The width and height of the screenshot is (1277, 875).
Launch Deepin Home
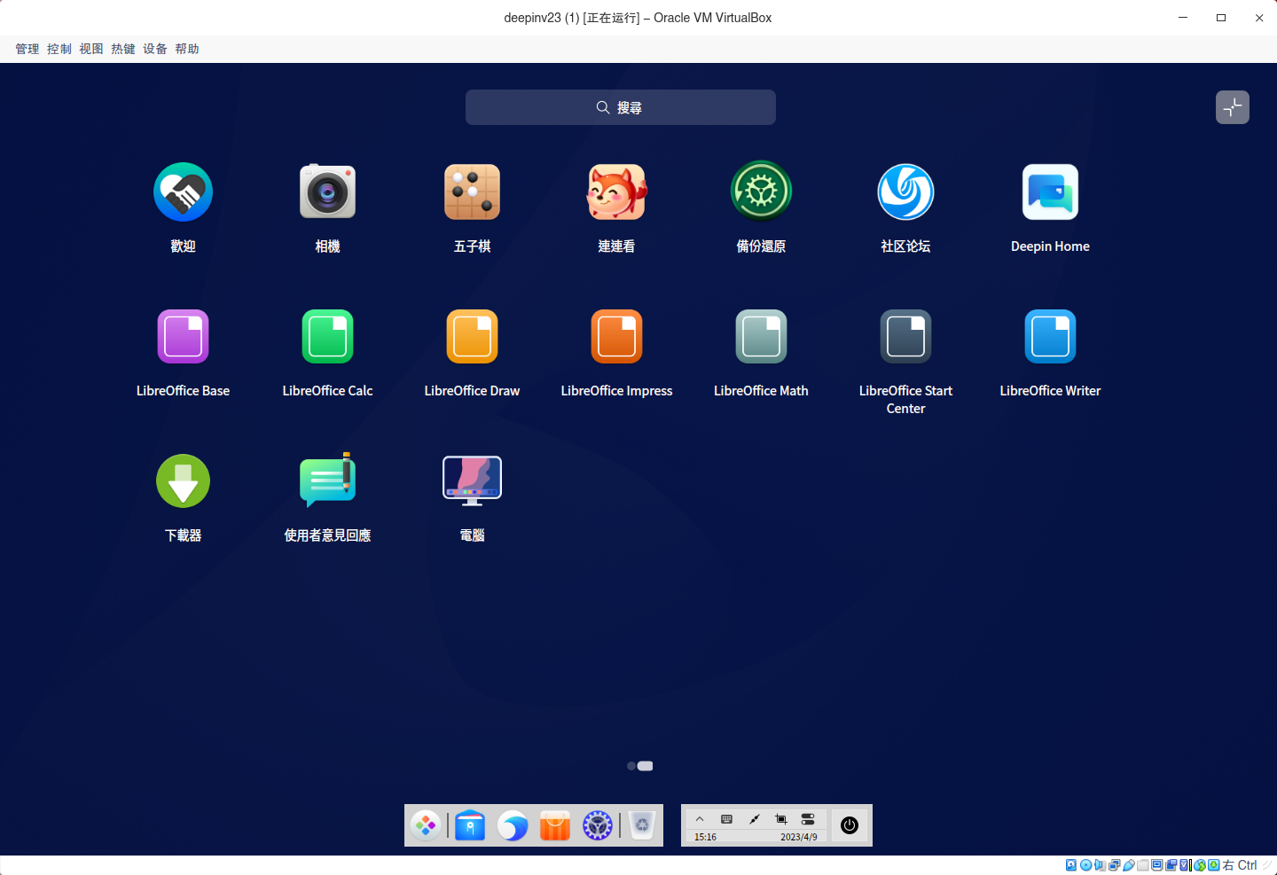point(1050,191)
